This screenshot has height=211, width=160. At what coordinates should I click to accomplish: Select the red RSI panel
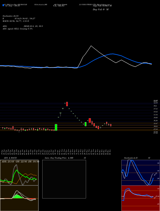pyautogui.click(x=140, y=198)
